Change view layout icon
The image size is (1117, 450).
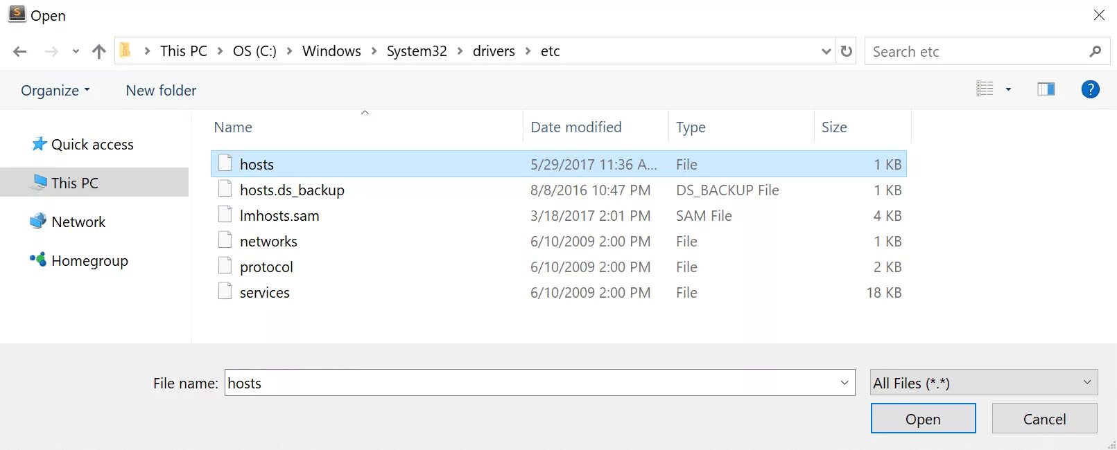[x=985, y=89]
